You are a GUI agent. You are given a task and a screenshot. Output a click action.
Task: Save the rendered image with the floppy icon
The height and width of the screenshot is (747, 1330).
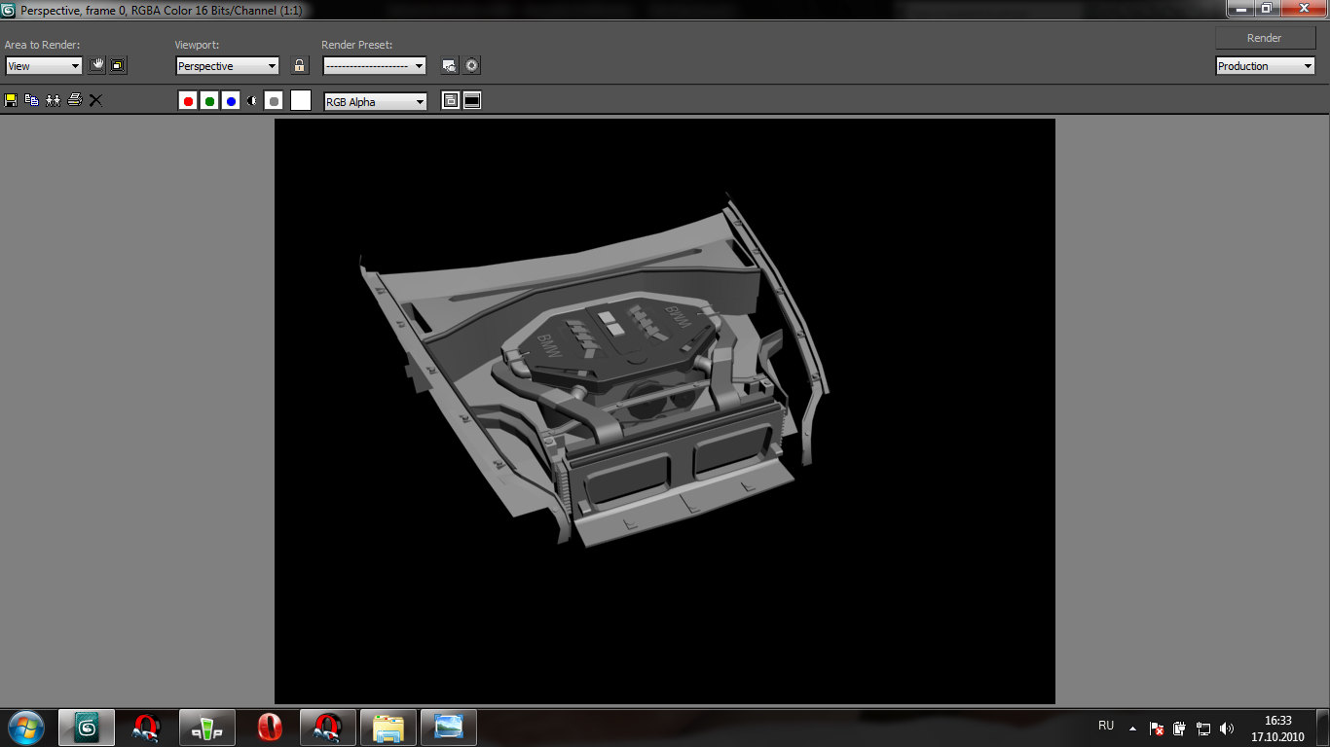point(12,100)
